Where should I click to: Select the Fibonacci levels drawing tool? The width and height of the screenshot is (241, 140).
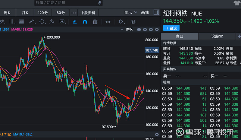coord(21,22)
